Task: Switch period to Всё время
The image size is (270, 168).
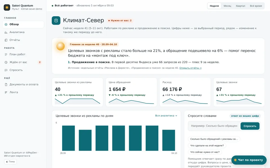Action: (256, 6)
